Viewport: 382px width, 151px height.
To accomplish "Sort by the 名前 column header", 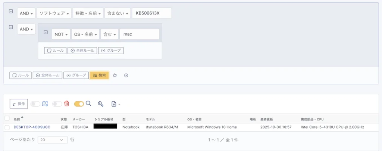I will pyautogui.click(x=17, y=119).
